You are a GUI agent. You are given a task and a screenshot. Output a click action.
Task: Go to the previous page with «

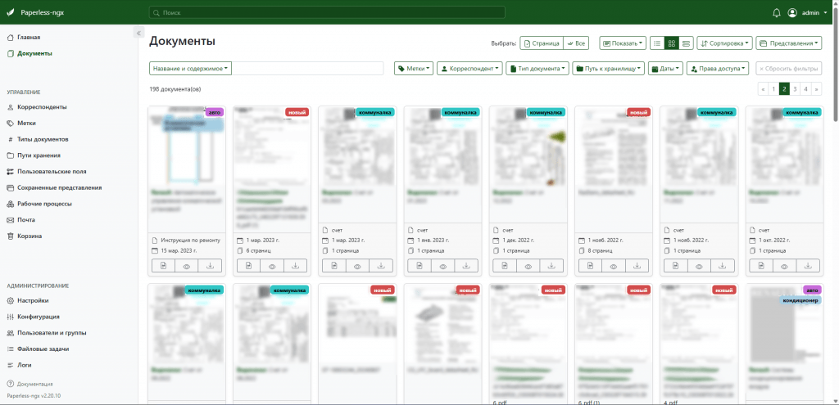763,89
